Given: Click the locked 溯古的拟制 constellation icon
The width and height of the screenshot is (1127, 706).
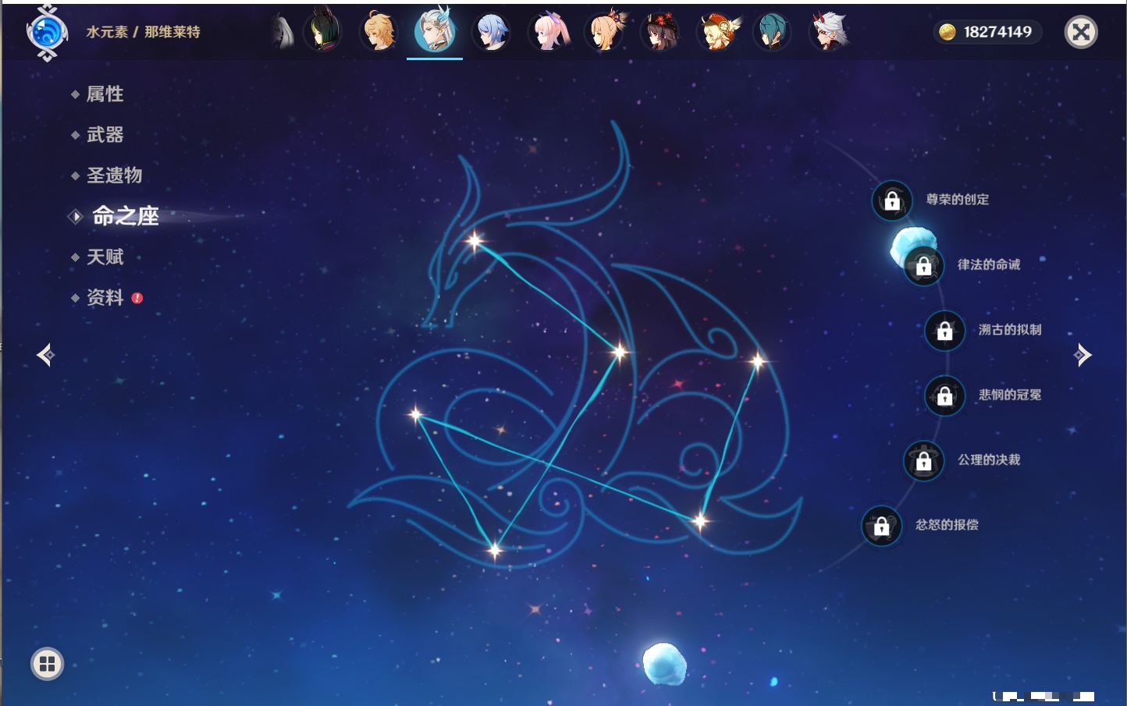Looking at the screenshot, I should tap(945, 331).
